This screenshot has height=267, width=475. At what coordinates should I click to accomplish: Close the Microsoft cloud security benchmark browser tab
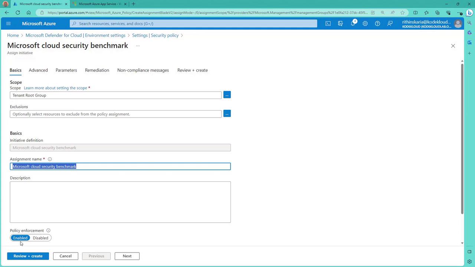point(66,4)
